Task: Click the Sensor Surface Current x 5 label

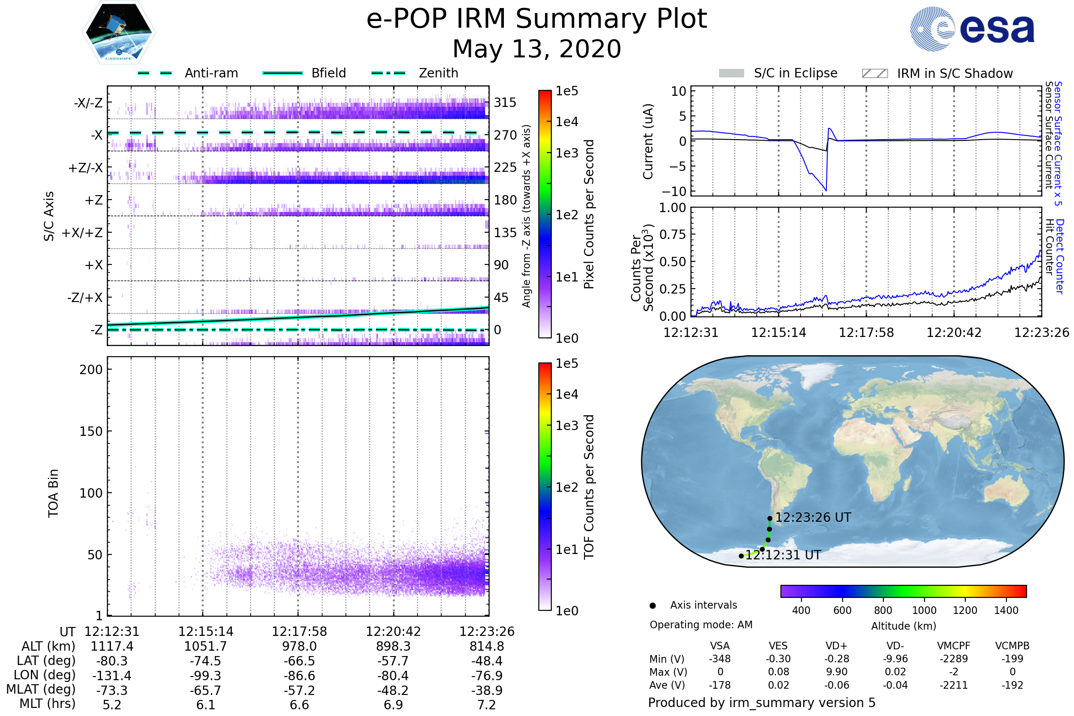Action: point(1058,143)
